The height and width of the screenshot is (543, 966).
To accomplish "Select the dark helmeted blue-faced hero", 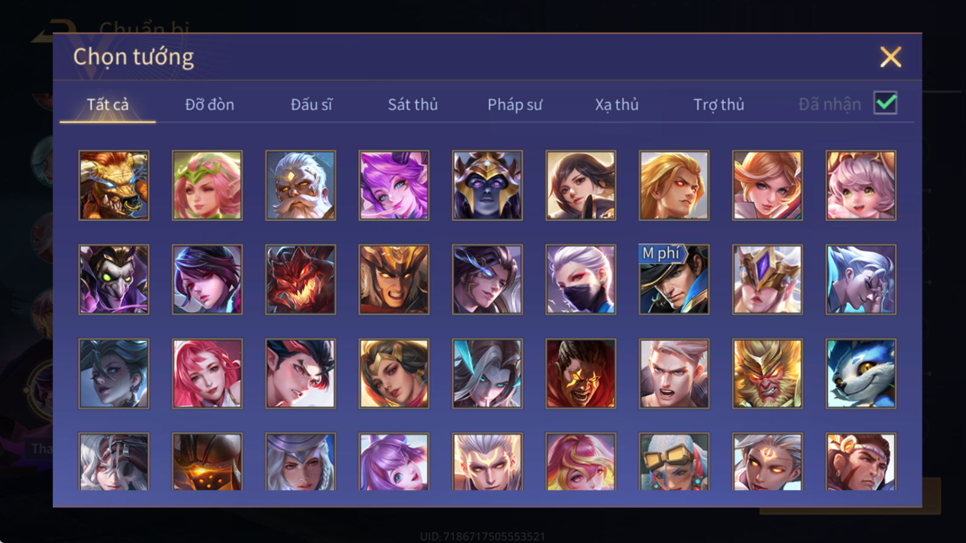I will (487, 185).
